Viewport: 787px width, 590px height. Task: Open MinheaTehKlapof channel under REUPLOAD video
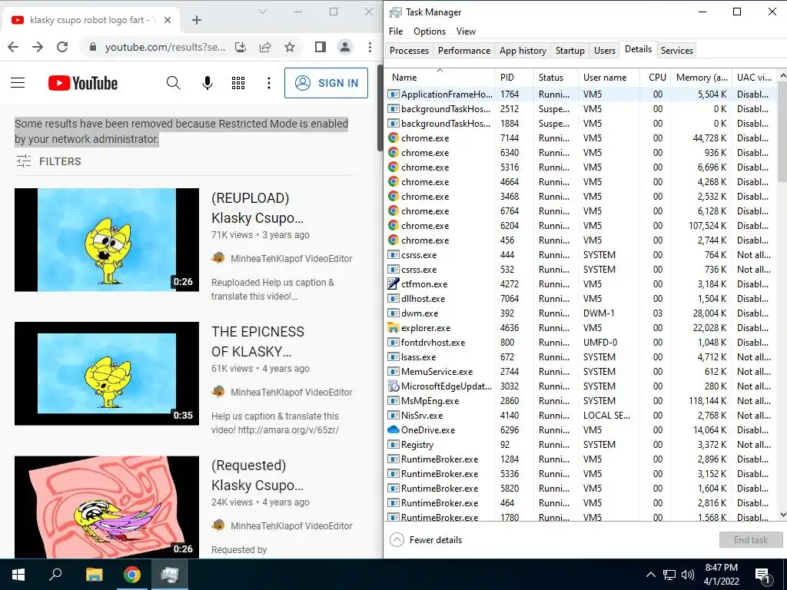pos(291,259)
